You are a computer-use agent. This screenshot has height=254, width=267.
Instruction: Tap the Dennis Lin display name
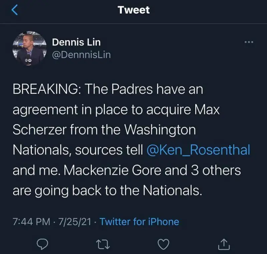point(76,42)
